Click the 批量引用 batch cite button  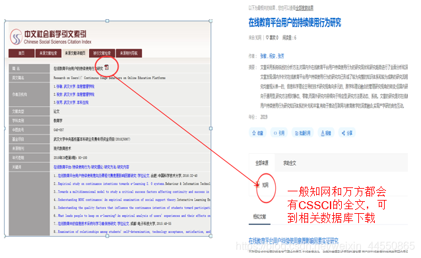[x=303, y=133]
